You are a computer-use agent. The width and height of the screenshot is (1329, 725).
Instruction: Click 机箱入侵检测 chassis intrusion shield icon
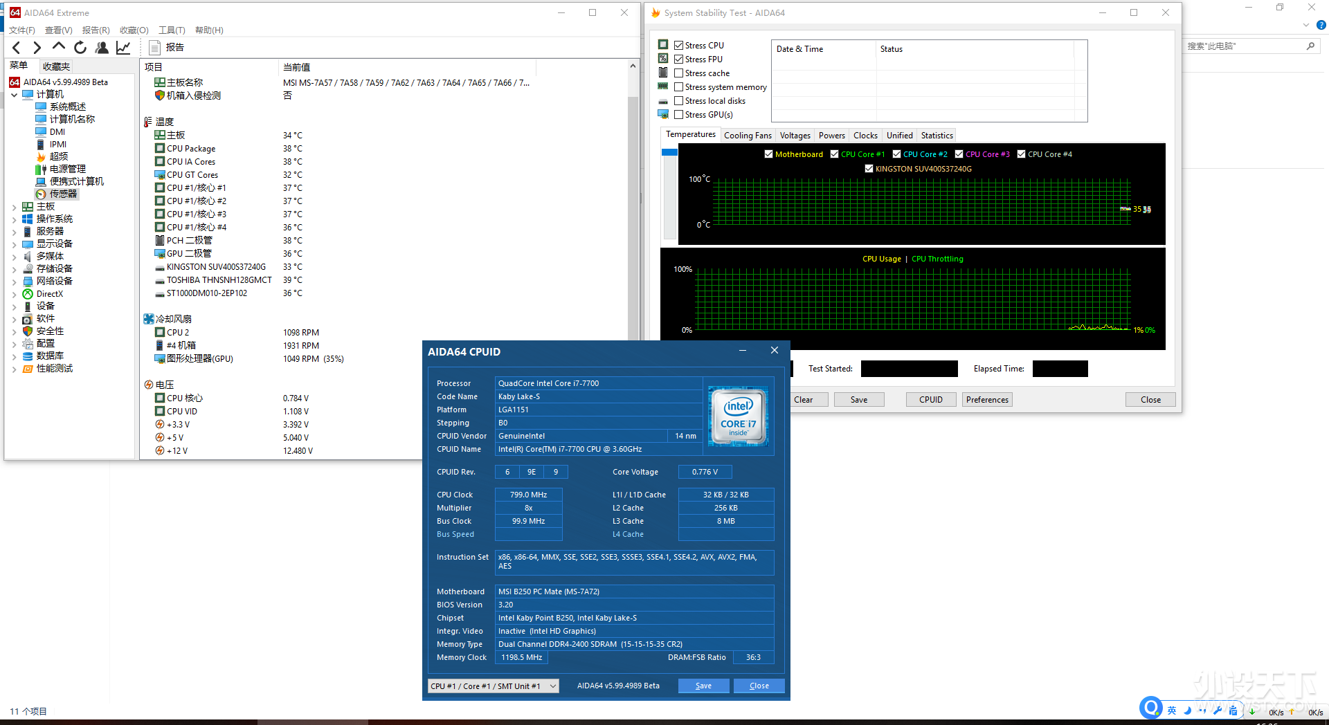point(160,95)
